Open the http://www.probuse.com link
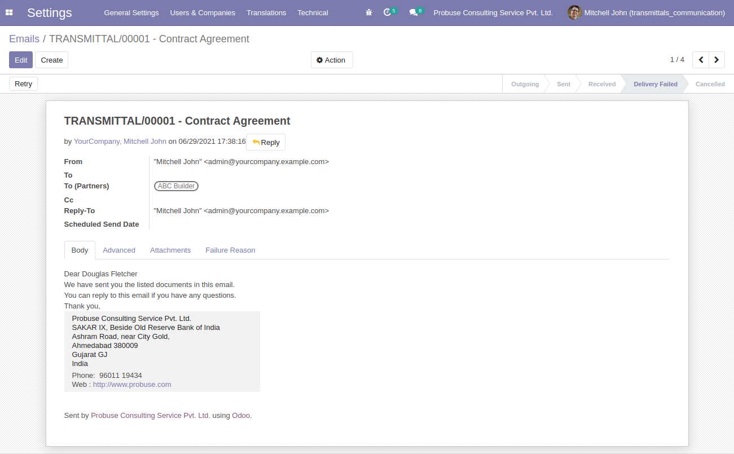The image size is (734, 454). click(x=132, y=385)
